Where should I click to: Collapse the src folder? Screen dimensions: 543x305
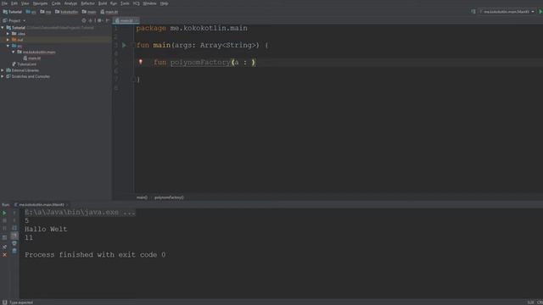click(x=8, y=46)
